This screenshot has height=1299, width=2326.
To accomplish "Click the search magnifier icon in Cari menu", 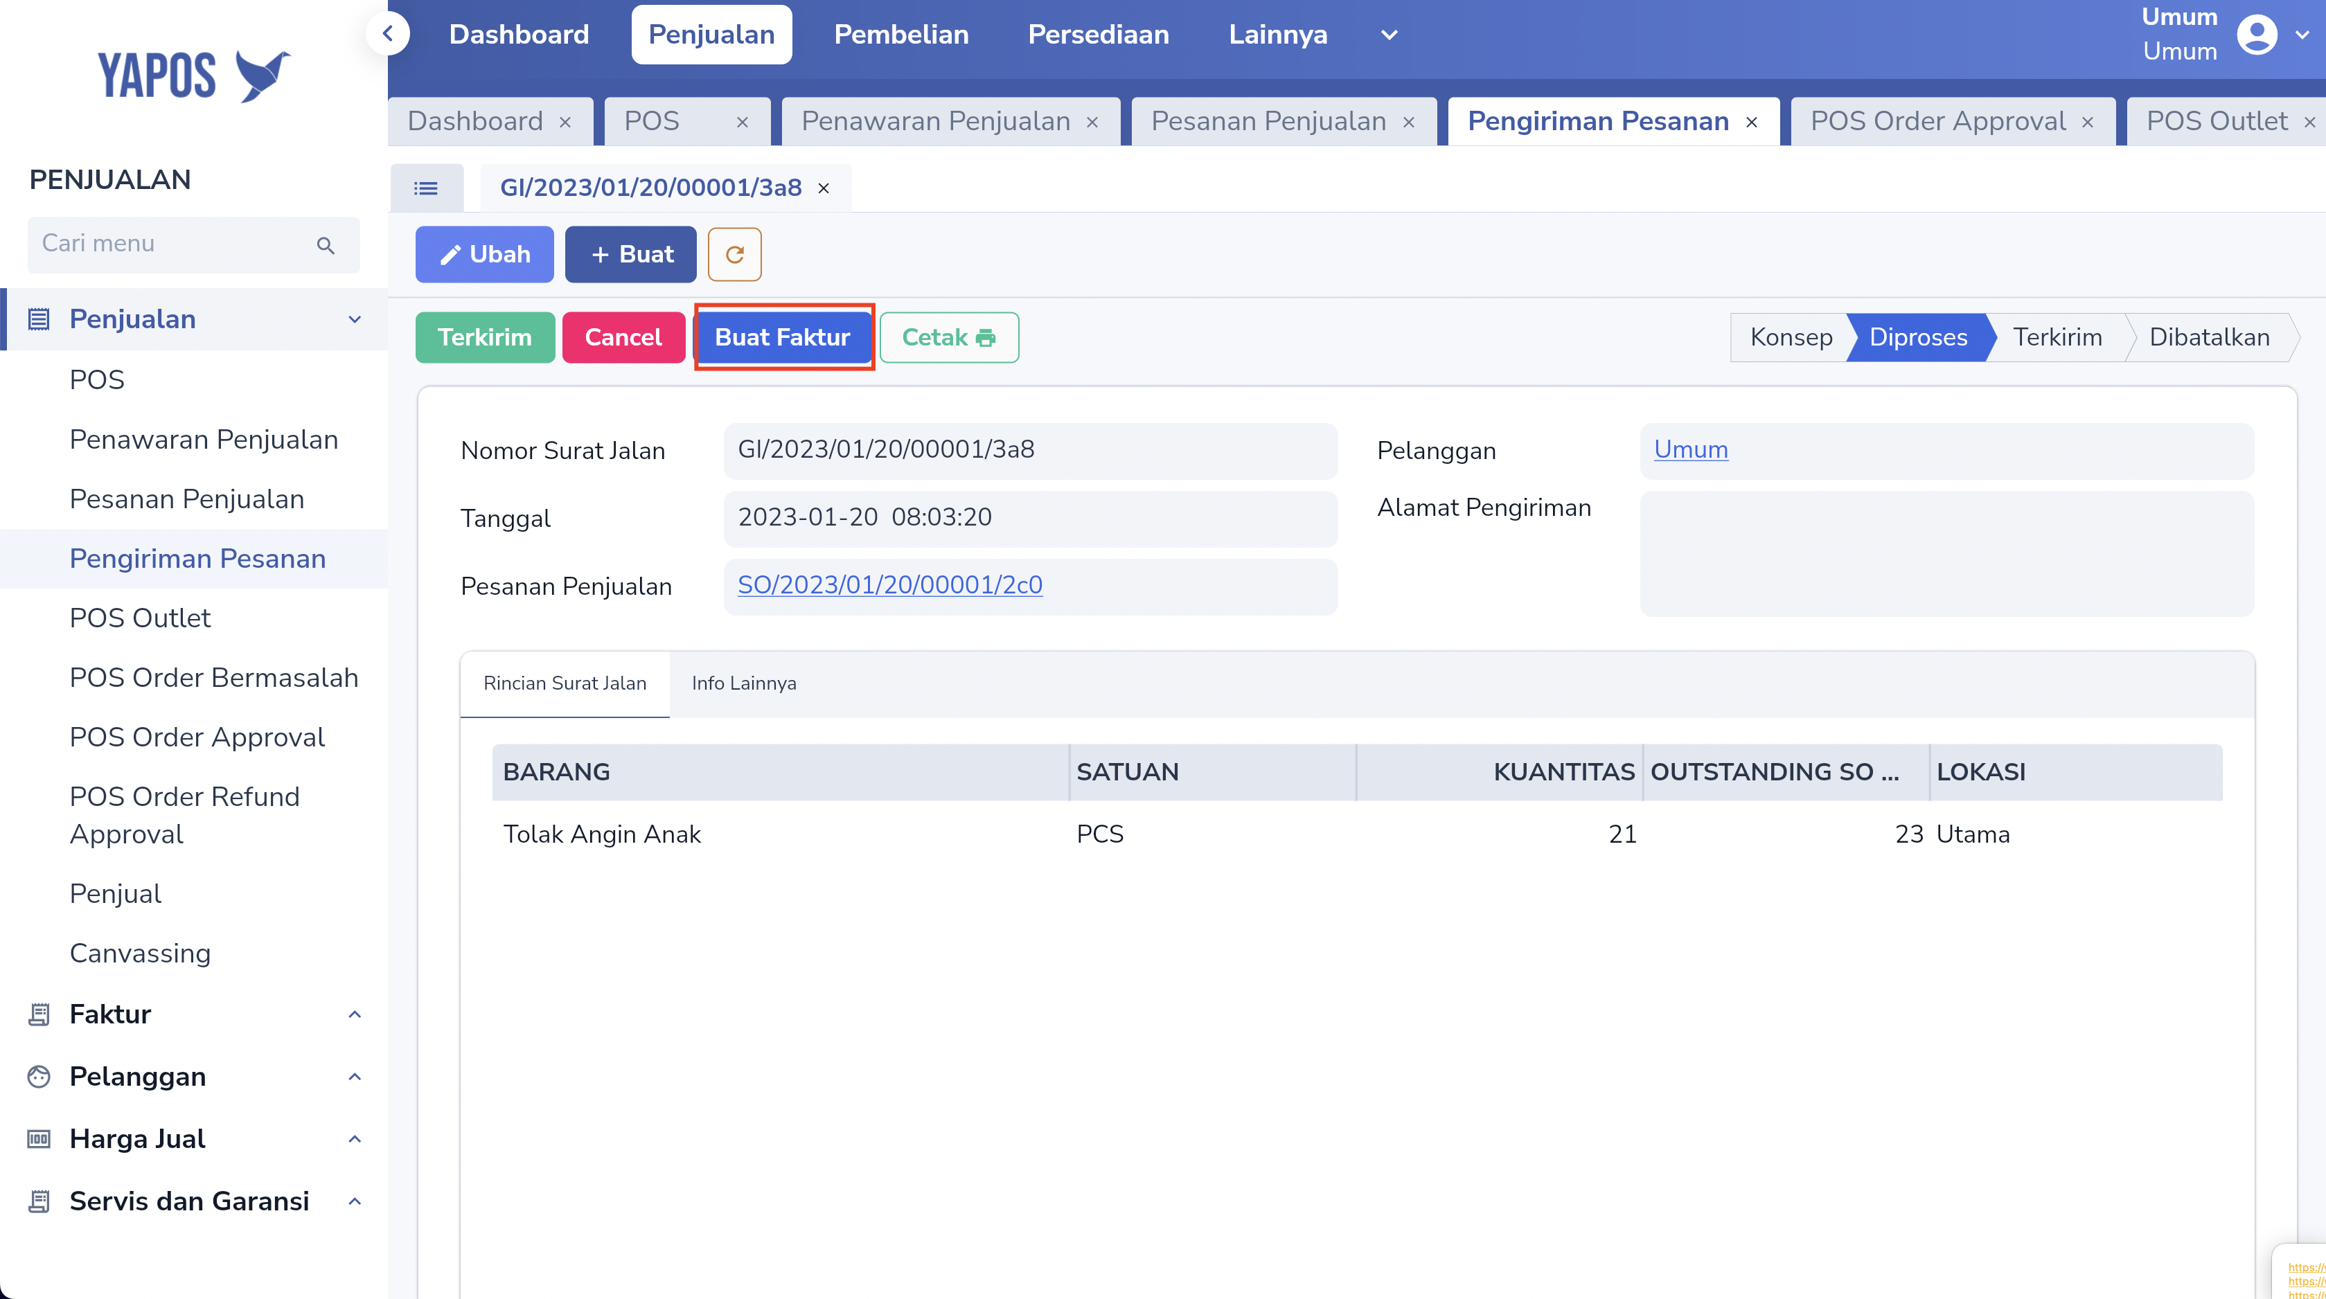I will (x=325, y=244).
